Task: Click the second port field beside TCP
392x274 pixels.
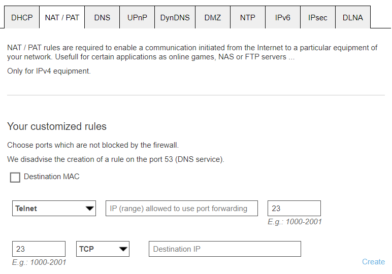Action: point(39,249)
